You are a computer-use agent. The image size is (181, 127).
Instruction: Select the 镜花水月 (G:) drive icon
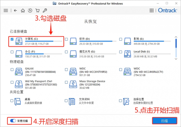73,54
